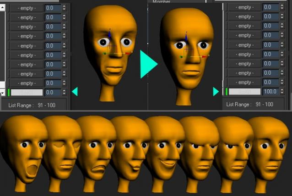Select the smiling face thumbnail

point(165,154)
